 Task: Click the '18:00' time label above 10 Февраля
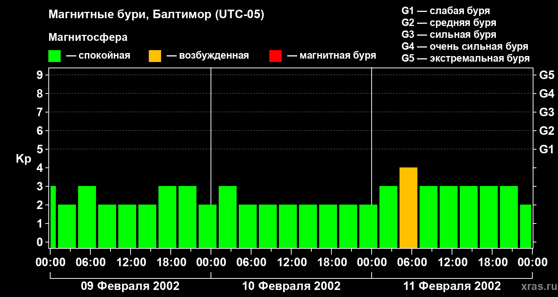pos(331,262)
